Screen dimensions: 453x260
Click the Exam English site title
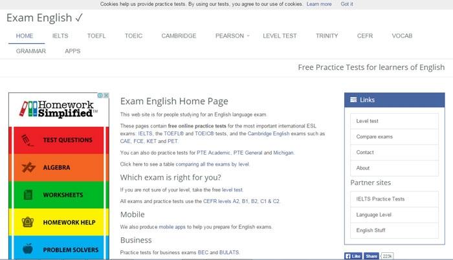[x=45, y=18]
